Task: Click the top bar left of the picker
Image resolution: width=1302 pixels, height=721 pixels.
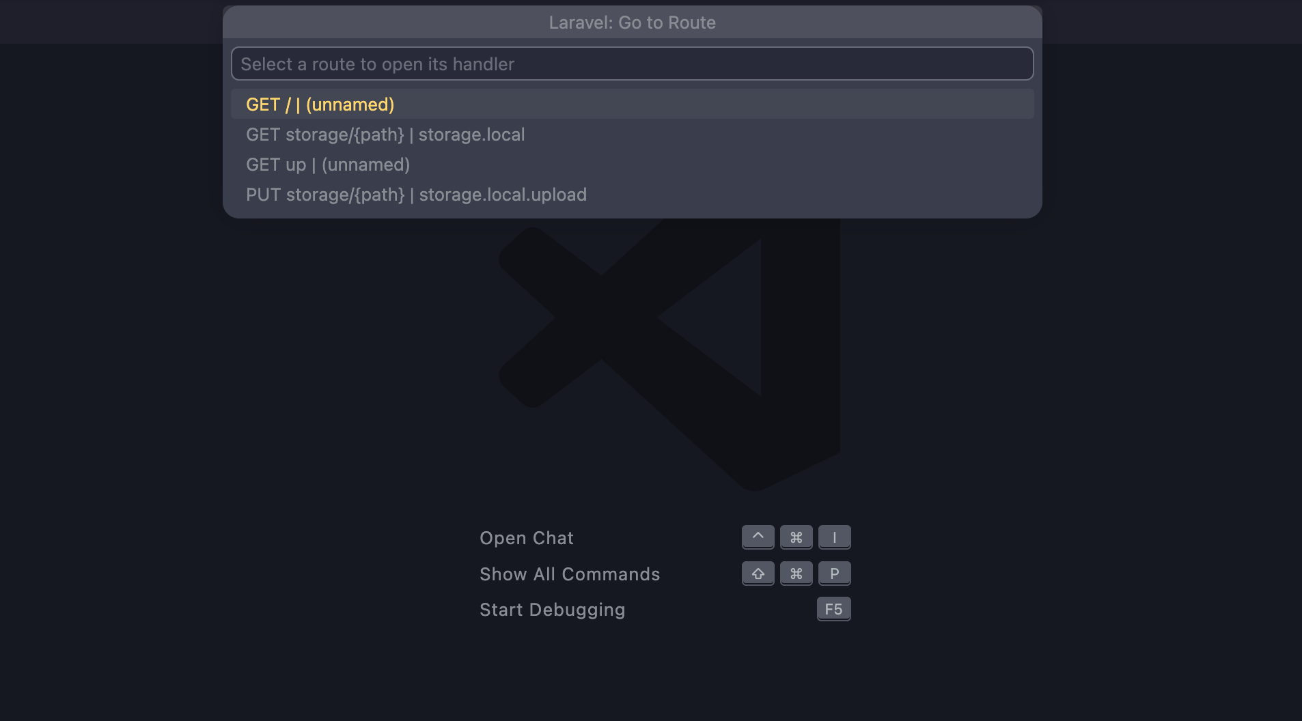Action: [x=109, y=22]
